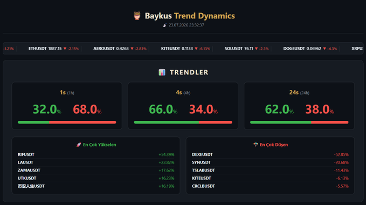Click the +54.39% gain value
The height and width of the screenshot is (205, 366).
coord(167,155)
